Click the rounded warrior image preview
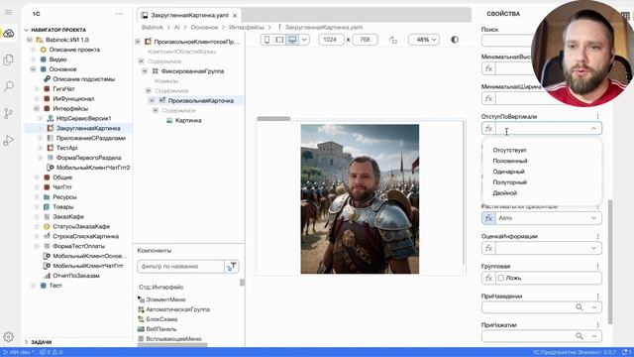Image resolution: width=634 pixels, height=357 pixels. point(360,199)
